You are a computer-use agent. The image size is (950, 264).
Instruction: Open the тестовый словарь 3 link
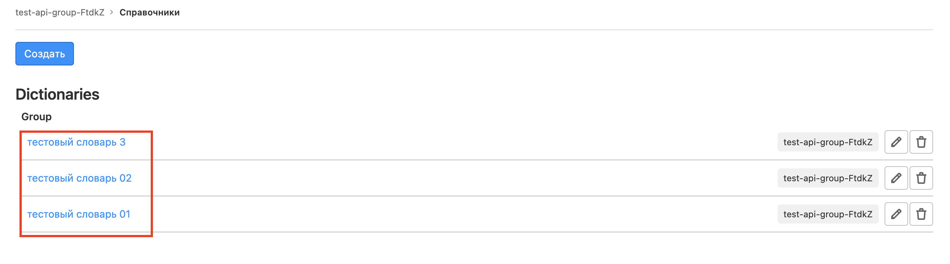(x=76, y=142)
